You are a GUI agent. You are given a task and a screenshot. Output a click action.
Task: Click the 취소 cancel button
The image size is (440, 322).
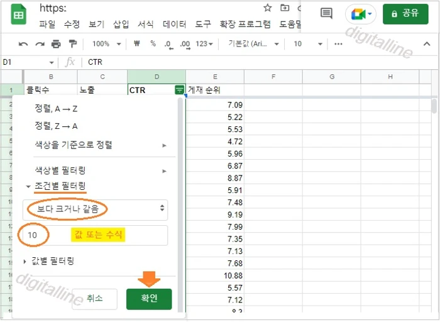pos(94,299)
